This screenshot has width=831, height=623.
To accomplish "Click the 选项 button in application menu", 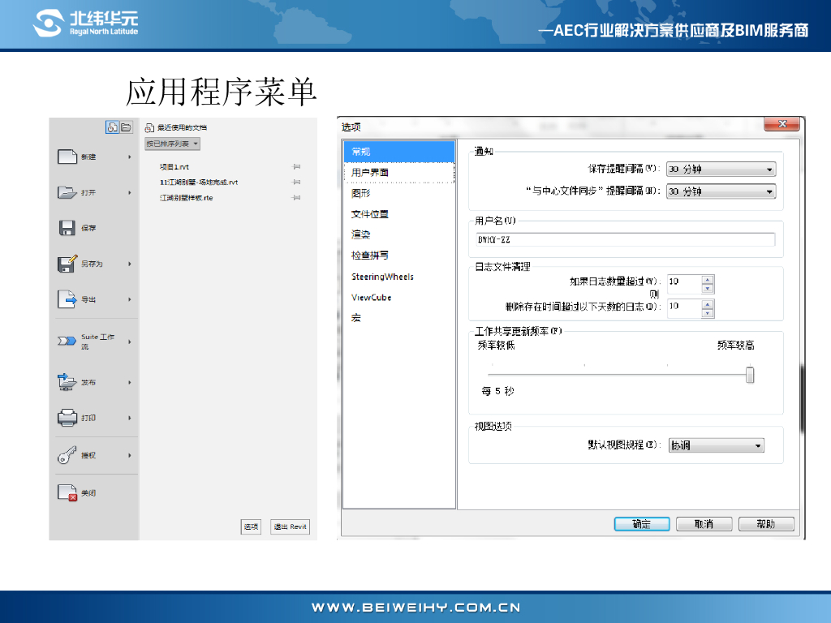I will click(x=251, y=527).
